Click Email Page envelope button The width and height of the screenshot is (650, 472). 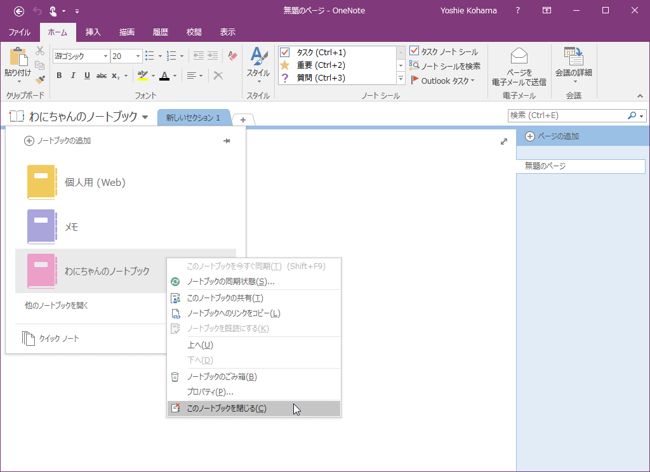tap(519, 67)
